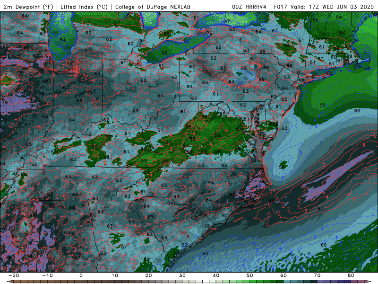This screenshot has width=378, height=284.
Task: Click the "2m Dewpoint (°F)" title text
Action: pos(28,7)
